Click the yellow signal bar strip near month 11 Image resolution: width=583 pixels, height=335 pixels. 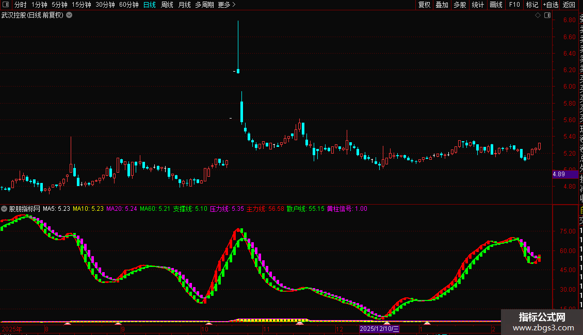(273, 320)
